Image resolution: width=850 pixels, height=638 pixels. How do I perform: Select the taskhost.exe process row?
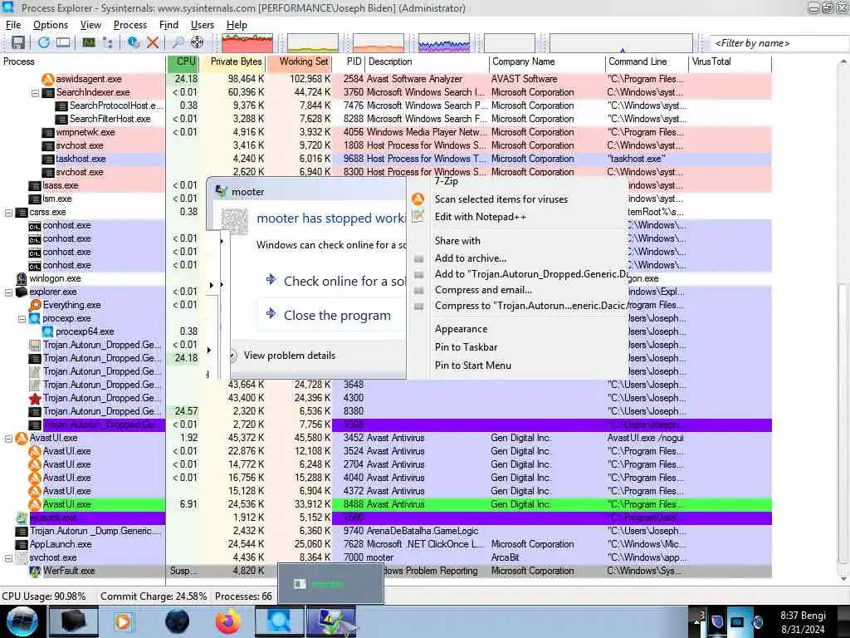click(x=386, y=159)
